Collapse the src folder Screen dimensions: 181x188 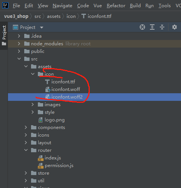click(x=19, y=59)
